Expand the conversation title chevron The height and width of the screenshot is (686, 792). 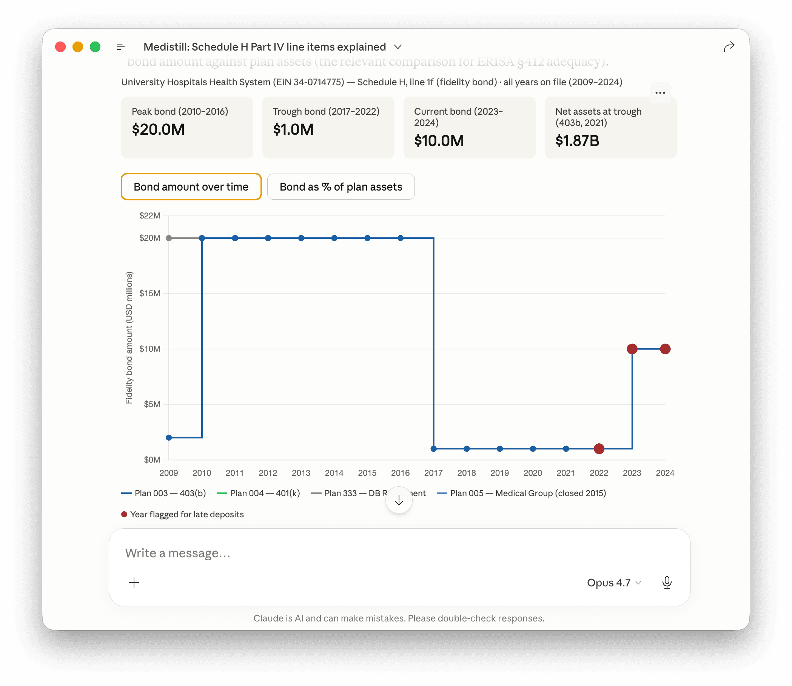[398, 47]
